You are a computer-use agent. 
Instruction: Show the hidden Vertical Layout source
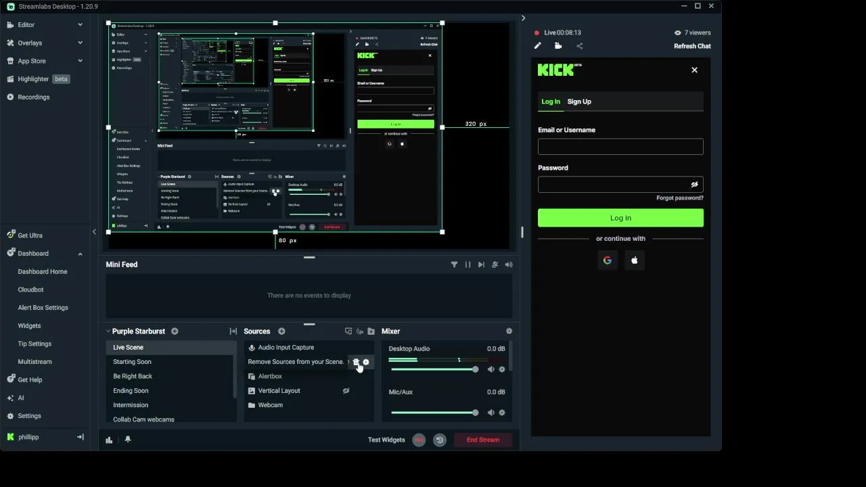346,391
